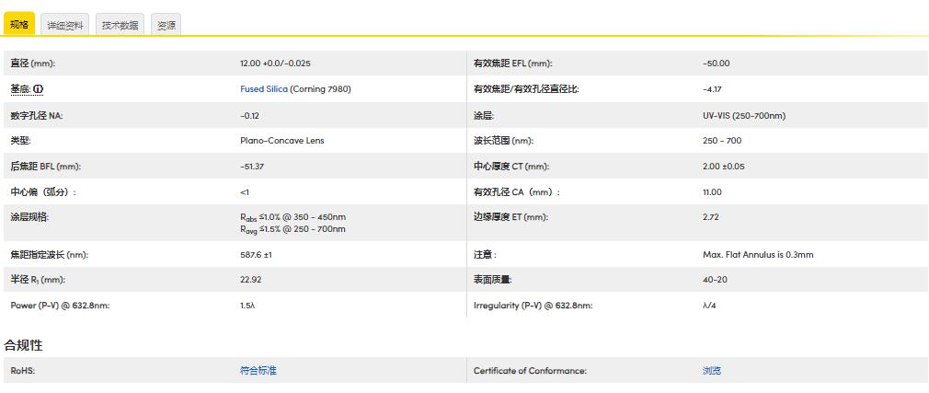This screenshot has width=929, height=393.
Task: Click the 中心厚度 CT value 2.00 ±0.05
Action: [723, 167]
